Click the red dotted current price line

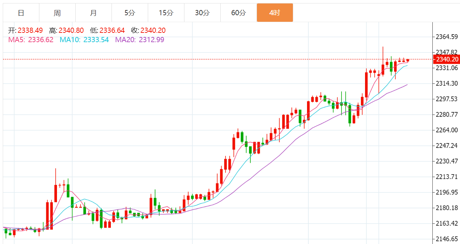[218, 59]
